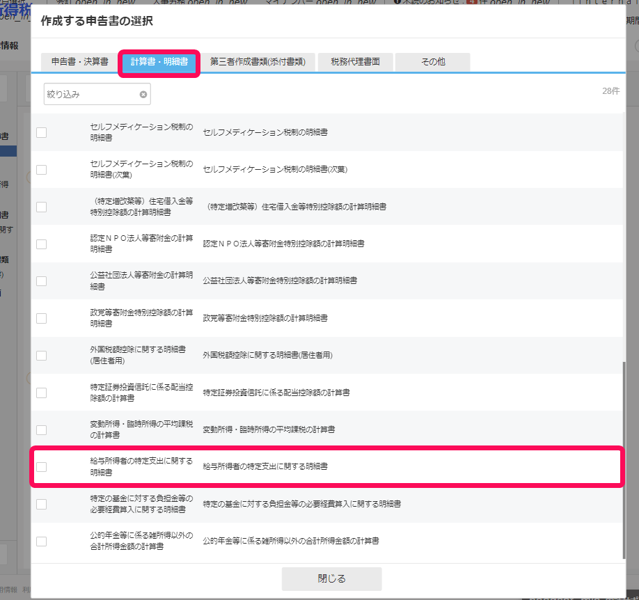The height and width of the screenshot is (600, 639).
Task: Click 特定の基金に対する負担金等の必要経費算入に関する明細書 description
Action: [x=302, y=504]
